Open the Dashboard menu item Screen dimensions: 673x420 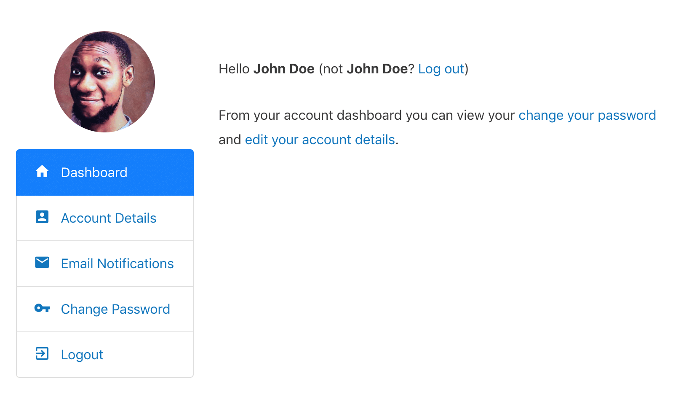(105, 172)
